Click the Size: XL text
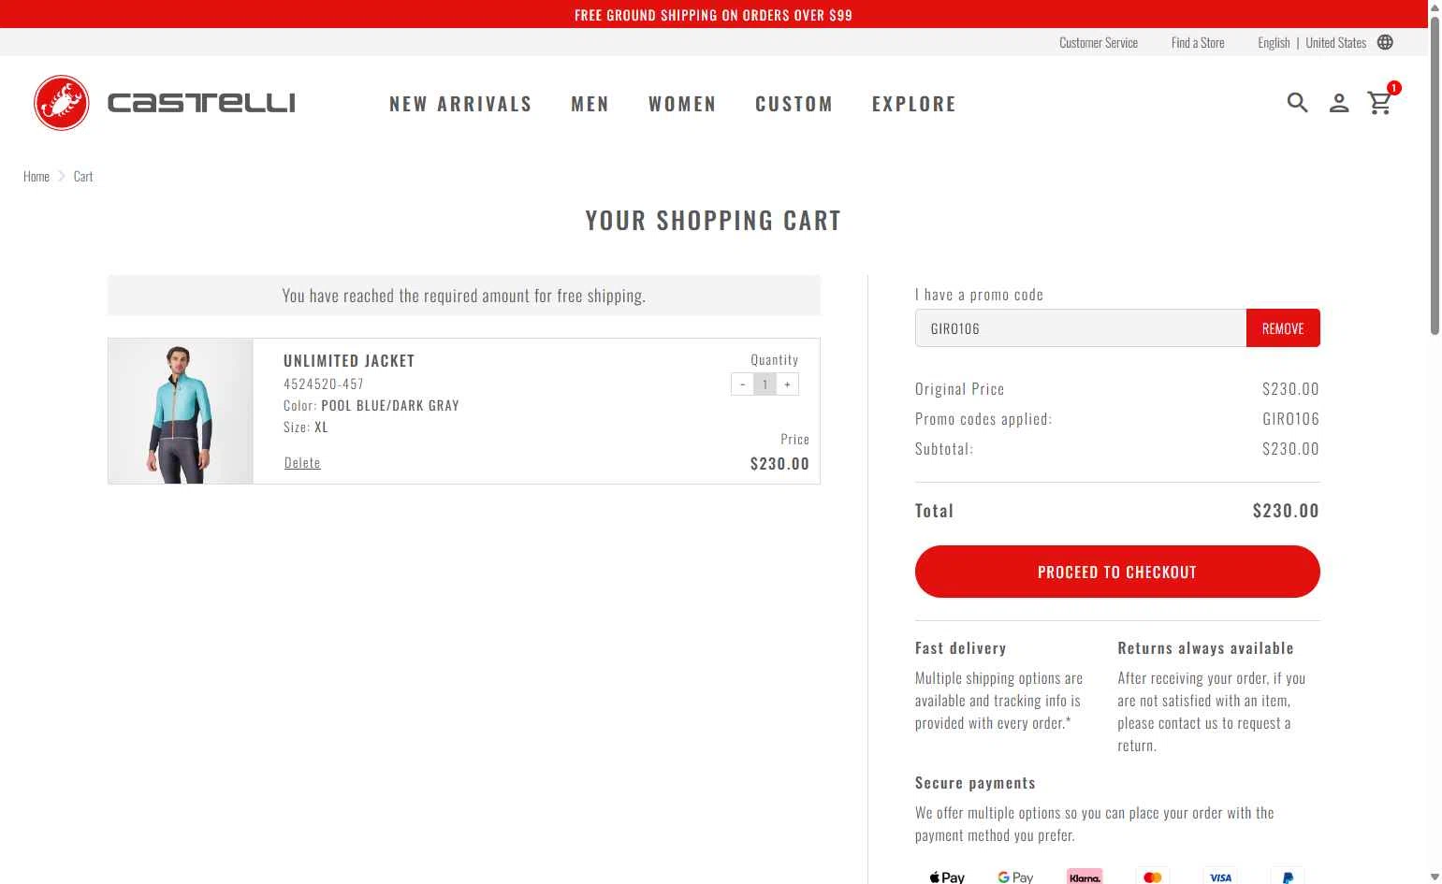This screenshot has height=884, width=1442. click(x=306, y=427)
